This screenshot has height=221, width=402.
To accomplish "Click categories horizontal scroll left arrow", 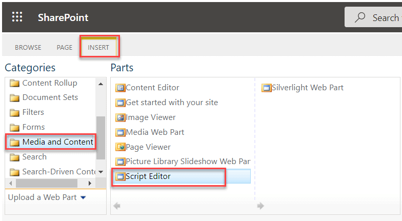I will click(10, 184).
